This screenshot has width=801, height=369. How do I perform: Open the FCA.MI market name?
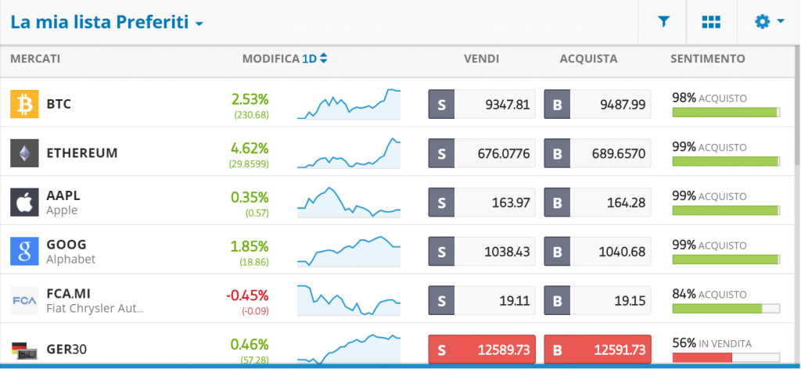69,294
